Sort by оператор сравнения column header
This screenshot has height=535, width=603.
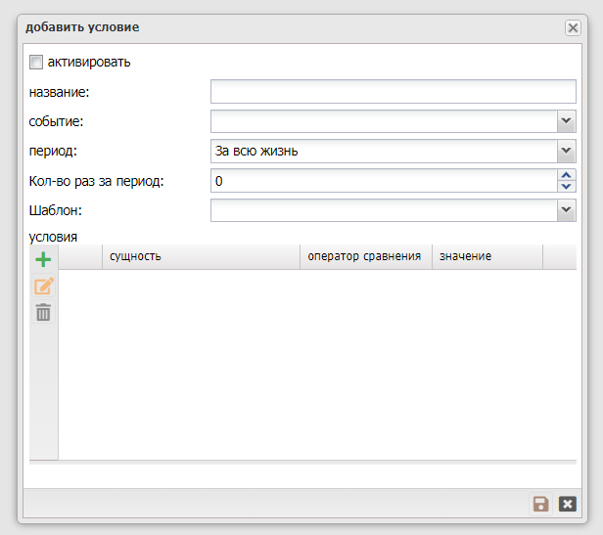click(364, 256)
